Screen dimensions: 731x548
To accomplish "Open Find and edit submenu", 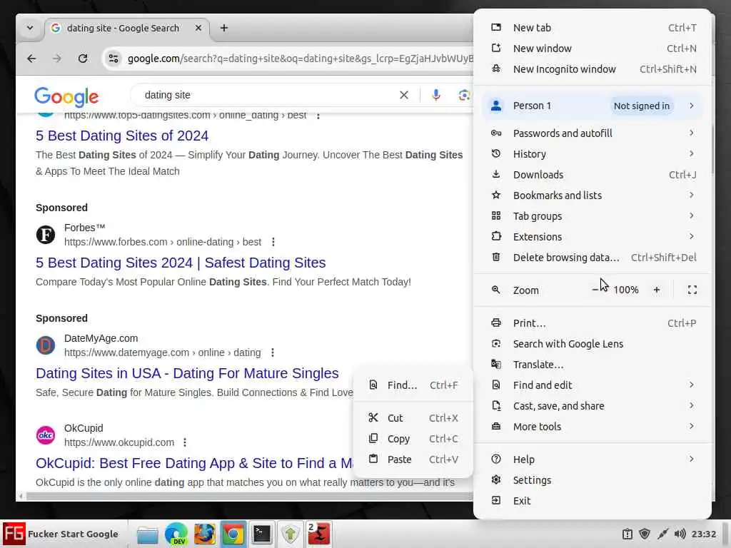I will point(593,385).
